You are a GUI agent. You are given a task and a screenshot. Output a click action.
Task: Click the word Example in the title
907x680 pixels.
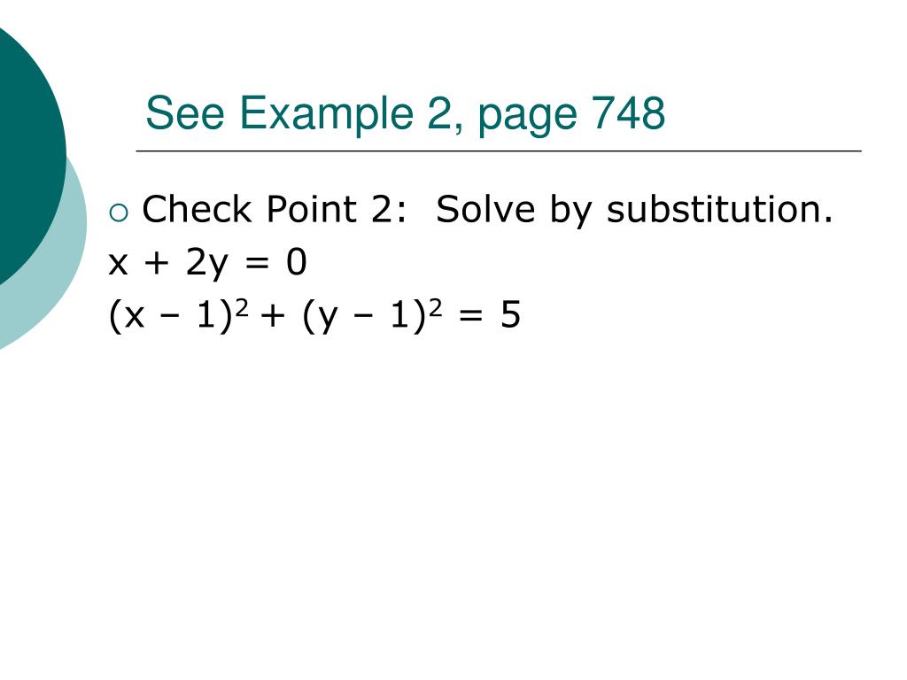[x=326, y=113]
